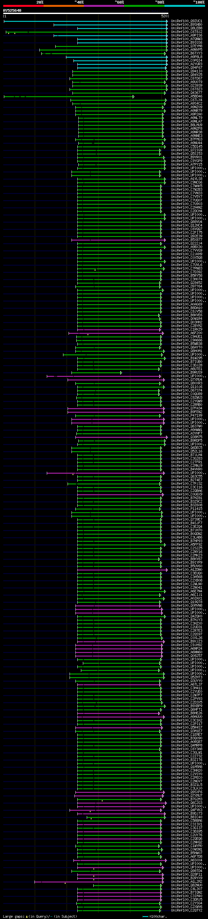Open hit UniRef100_Q7EYM8
208x919 pixels.
point(187,46)
